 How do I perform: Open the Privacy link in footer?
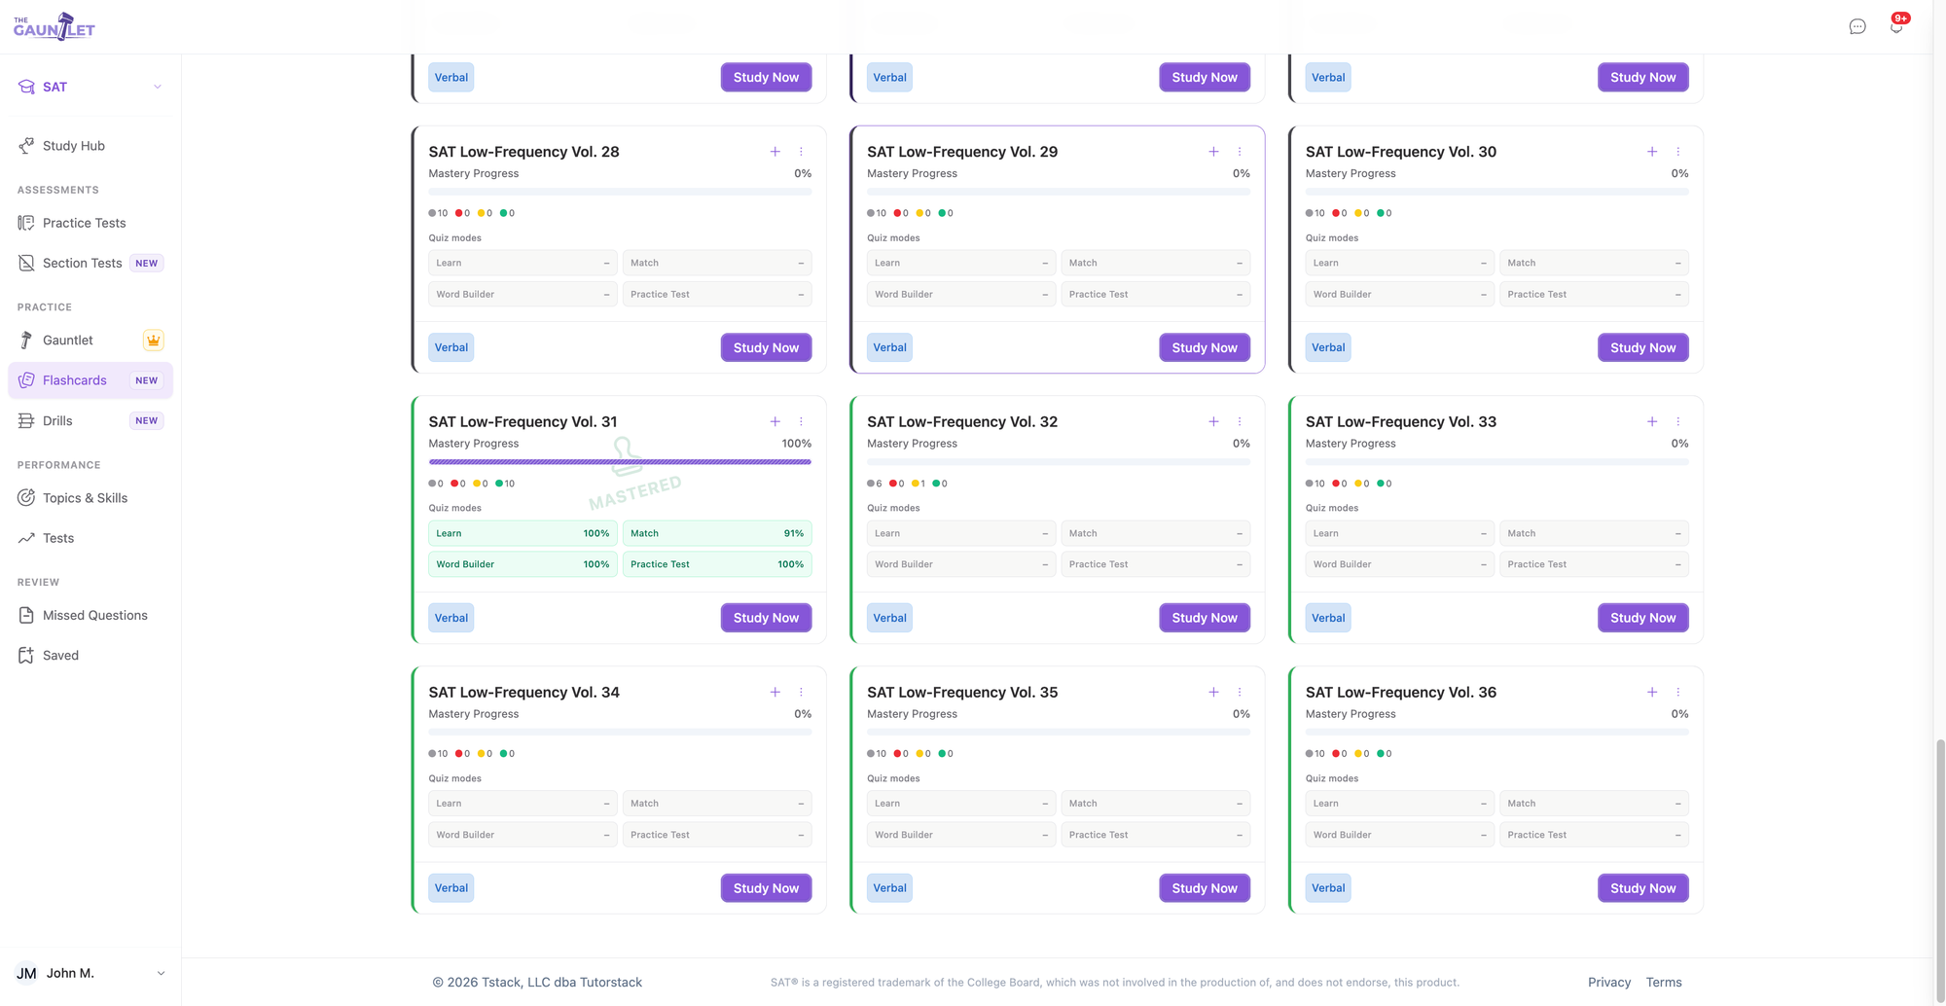1609,983
